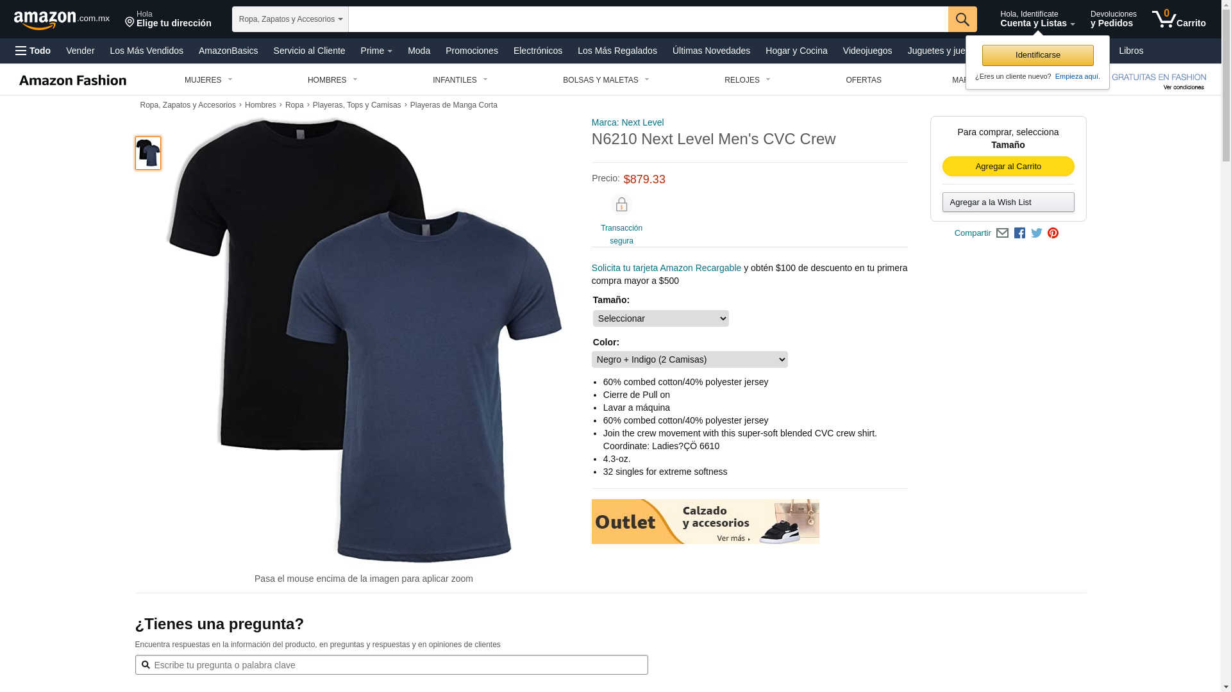Click the Agregar al Carrito button

coord(1008,167)
